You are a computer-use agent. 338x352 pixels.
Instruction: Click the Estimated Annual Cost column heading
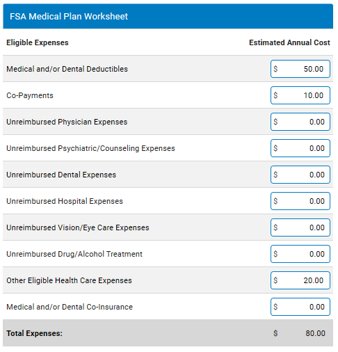coord(289,42)
